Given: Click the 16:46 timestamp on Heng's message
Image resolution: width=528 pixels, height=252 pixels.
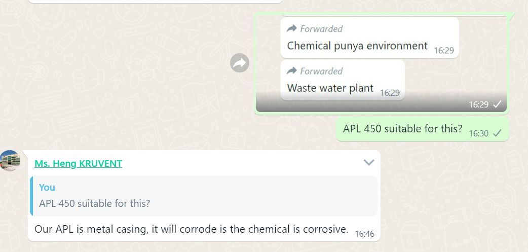Looking at the screenshot, I should [364, 234].
